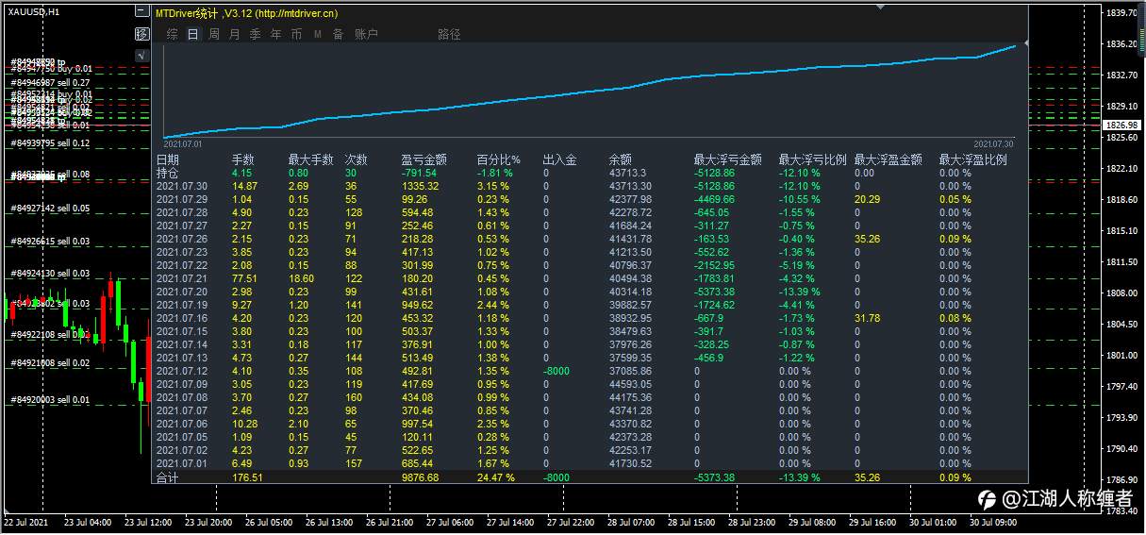Click the 20.29 max floating profit value
The image size is (1146, 535).
tap(867, 199)
